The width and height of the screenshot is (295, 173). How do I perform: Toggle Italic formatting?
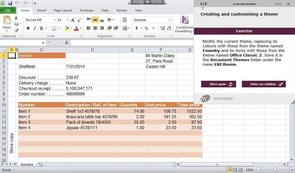(x=35, y=28)
